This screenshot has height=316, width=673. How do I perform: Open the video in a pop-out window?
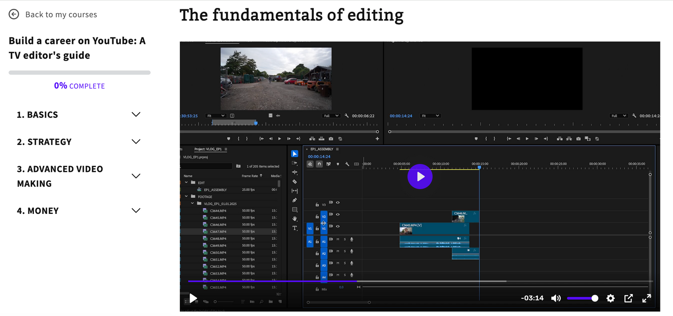pyautogui.click(x=628, y=298)
